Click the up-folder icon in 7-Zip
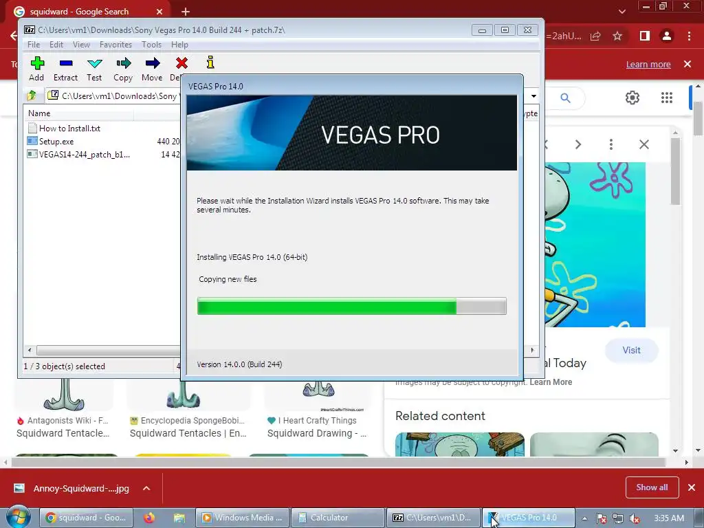Image resolution: width=704 pixels, height=528 pixels. click(32, 96)
